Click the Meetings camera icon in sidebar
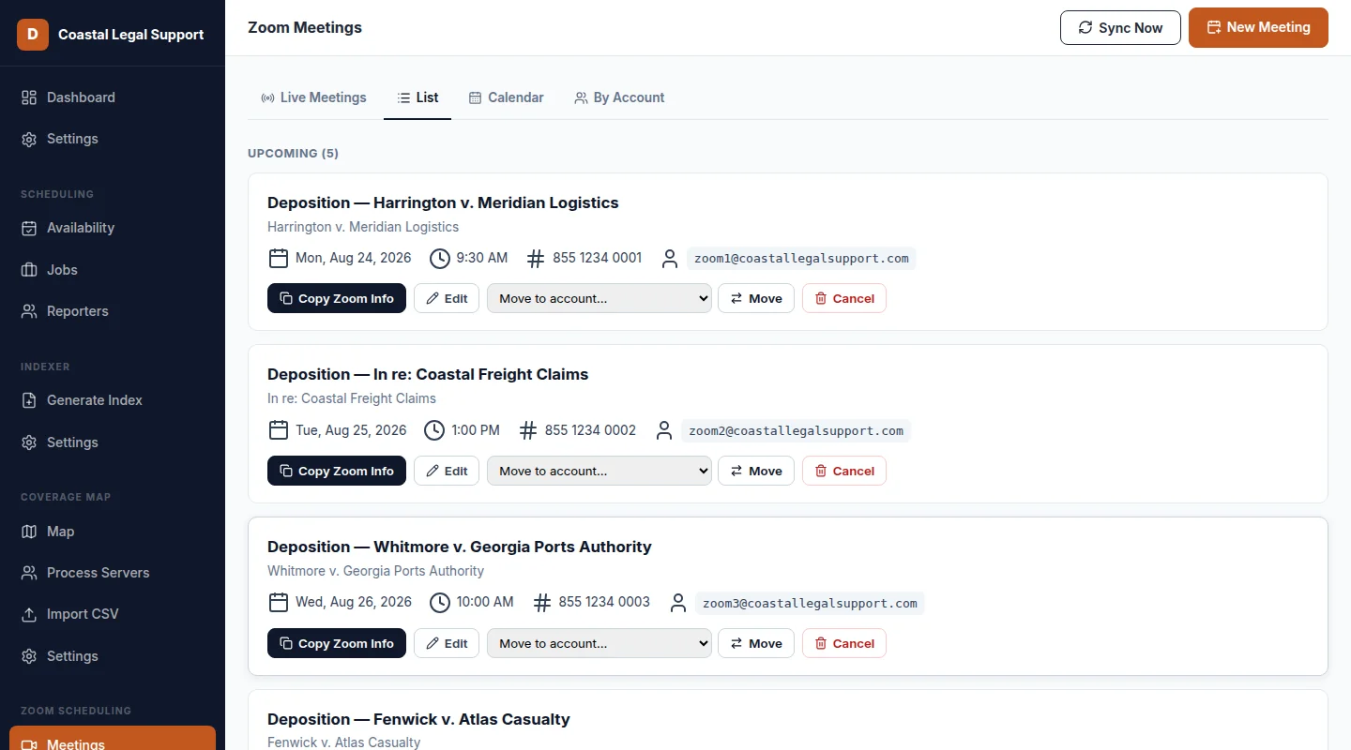Screen dimensions: 1351x750 tap(29, 744)
